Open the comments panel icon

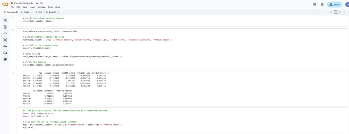pos(314,4)
